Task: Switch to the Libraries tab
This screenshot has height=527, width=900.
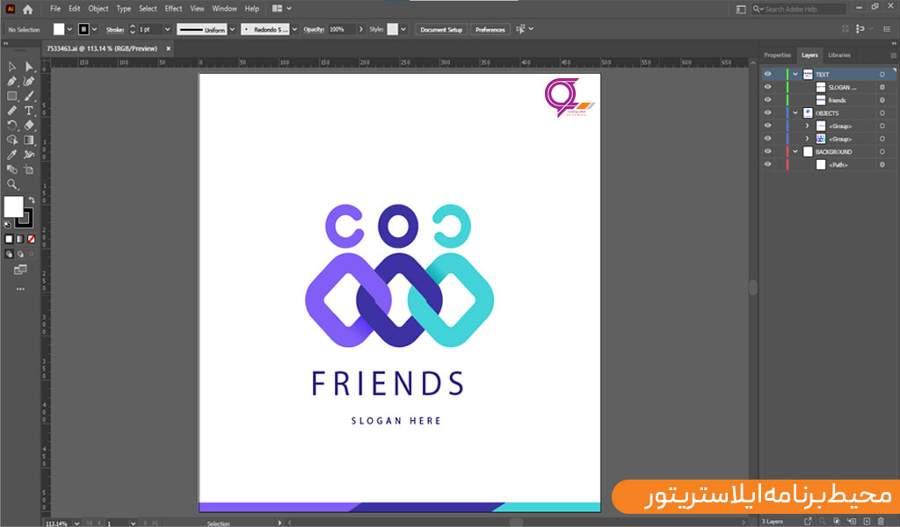Action: pos(839,55)
